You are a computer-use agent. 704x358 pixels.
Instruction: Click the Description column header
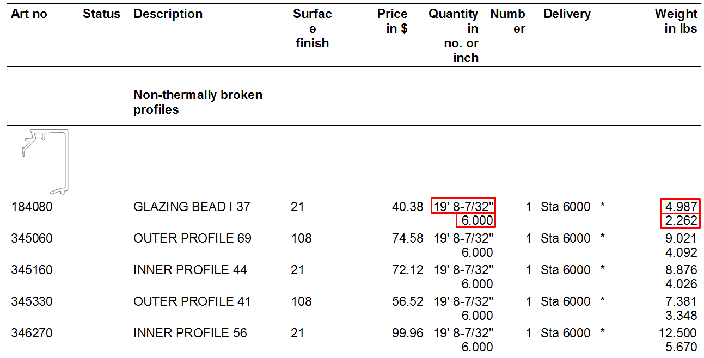click(x=168, y=14)
